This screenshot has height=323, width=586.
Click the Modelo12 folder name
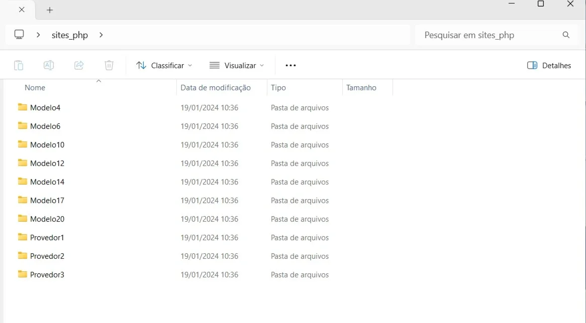coord(47,164)
